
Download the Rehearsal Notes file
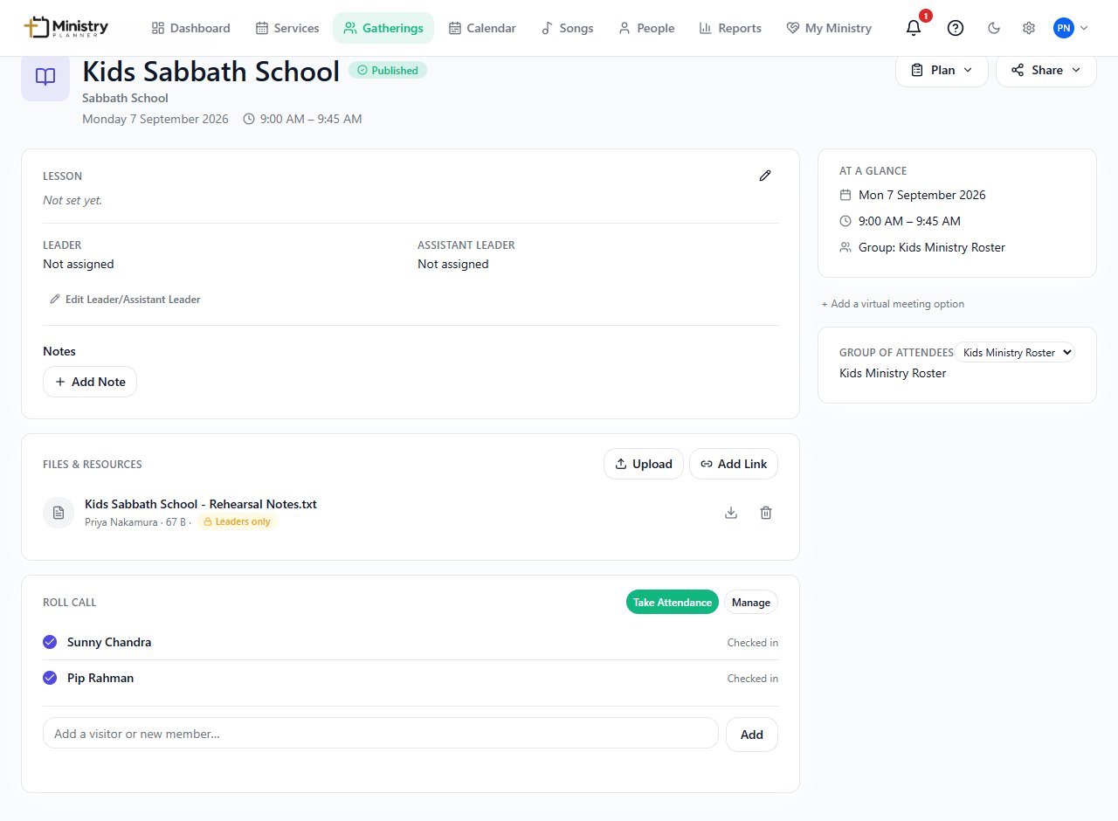(x=731, y=513)
